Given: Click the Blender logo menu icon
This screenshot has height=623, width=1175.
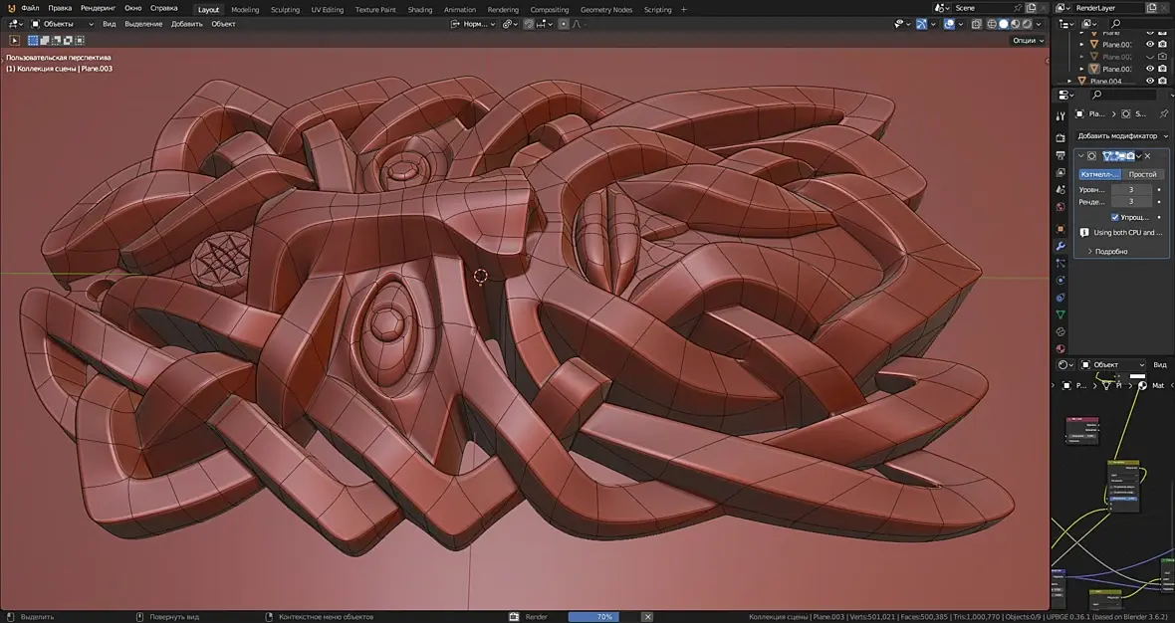Looking at the screenshot, I should point(11,9).
